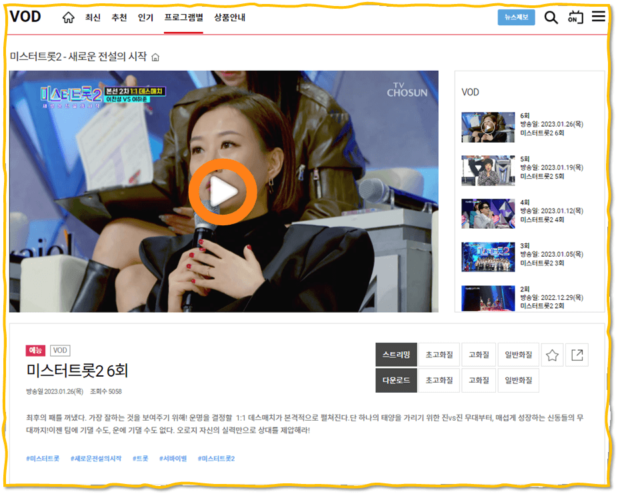Click the home icon in the navigation bar
The image size is (618, 494).
68,18
